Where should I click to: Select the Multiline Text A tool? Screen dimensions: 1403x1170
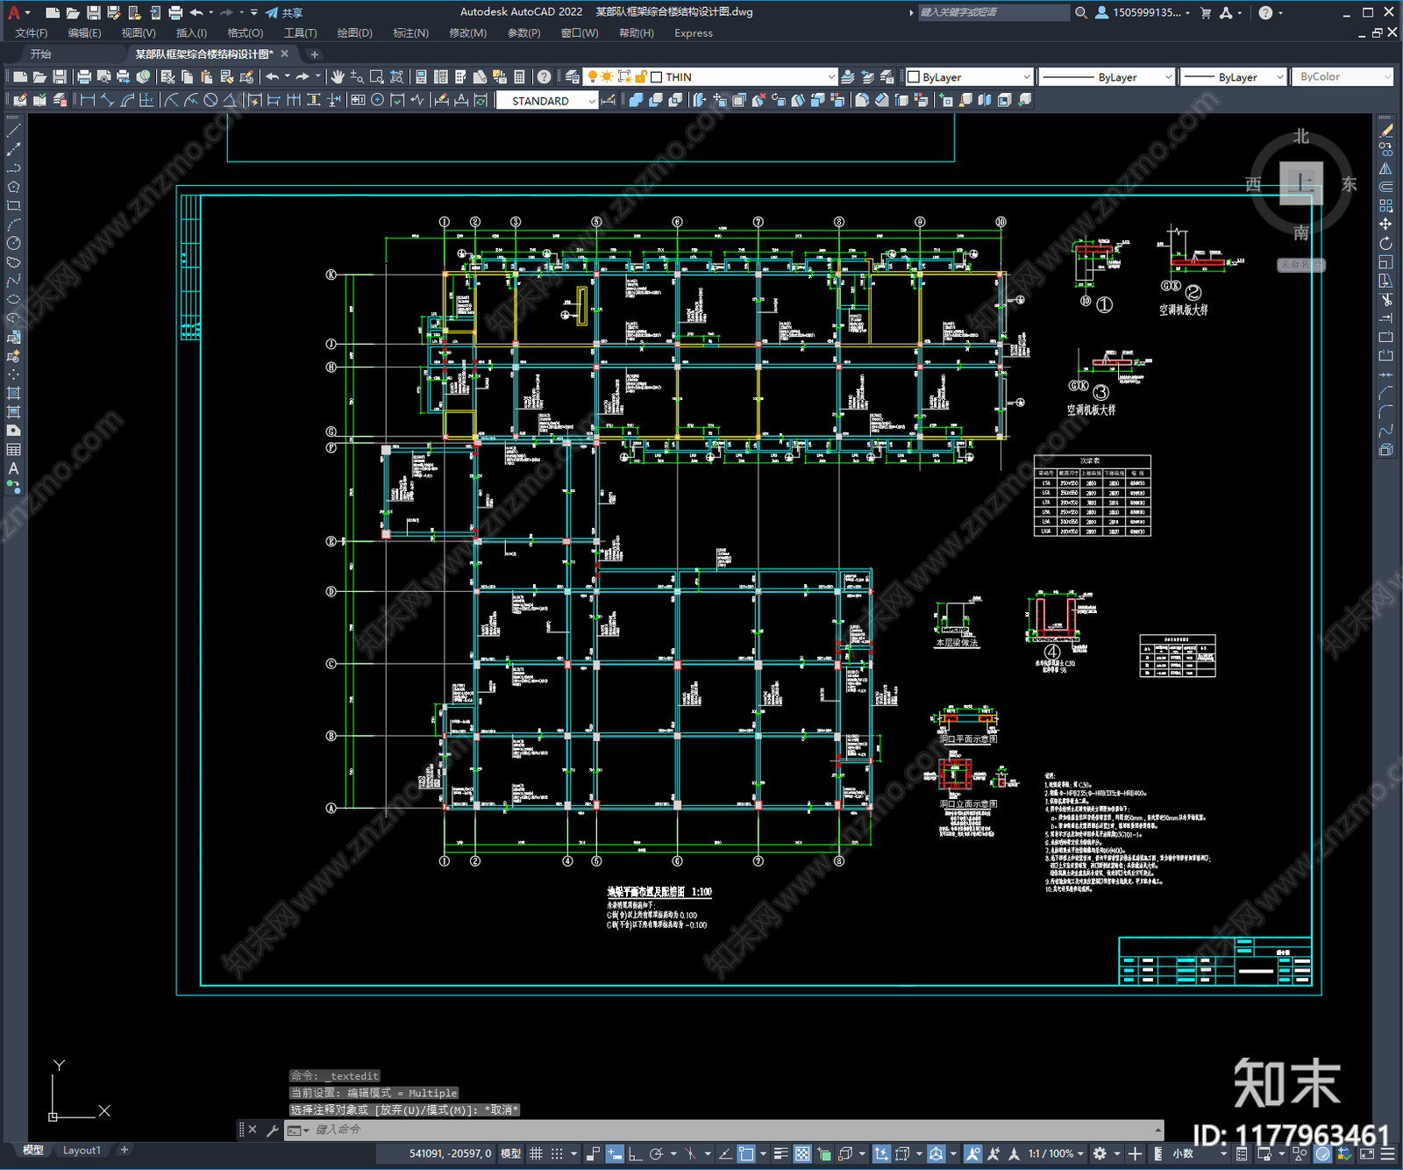13,468
